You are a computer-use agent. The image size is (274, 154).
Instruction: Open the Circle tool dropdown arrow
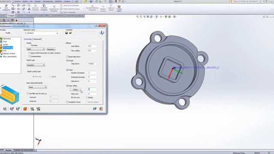click(x=21, y=6)
